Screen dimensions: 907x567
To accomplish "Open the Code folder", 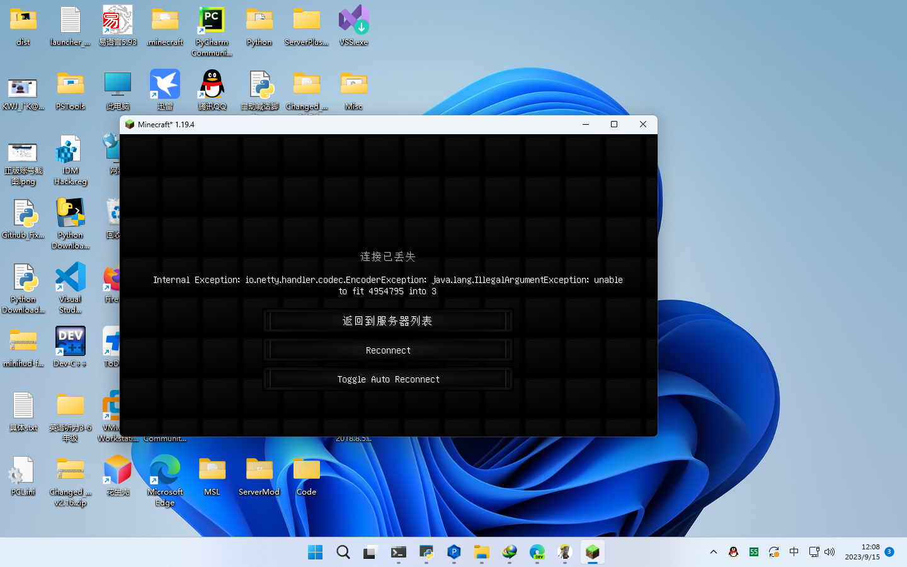I will coord(307,476).
